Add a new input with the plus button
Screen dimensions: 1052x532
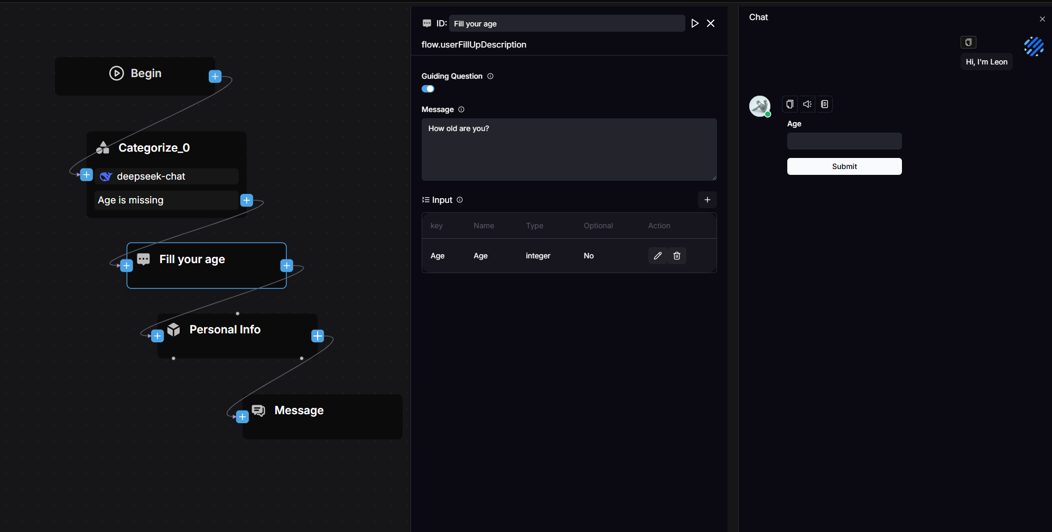pyautogui.click(x=707, y=200)
